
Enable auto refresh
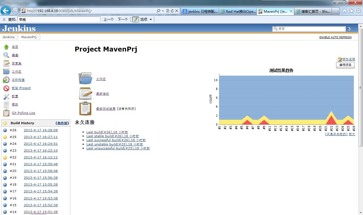coord(335,37)
